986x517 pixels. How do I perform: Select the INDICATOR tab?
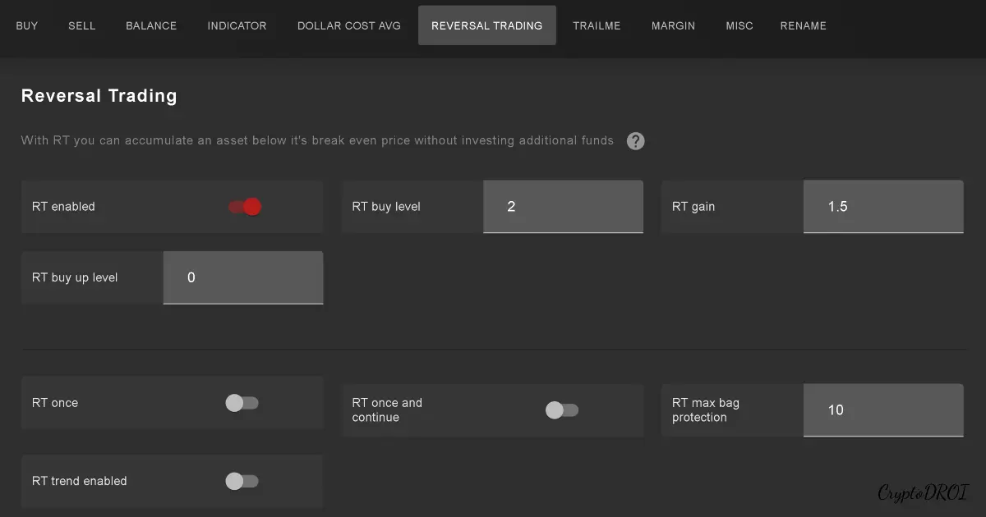[237, 25]
